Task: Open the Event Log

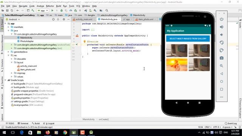Action: (x=231, y=124)
